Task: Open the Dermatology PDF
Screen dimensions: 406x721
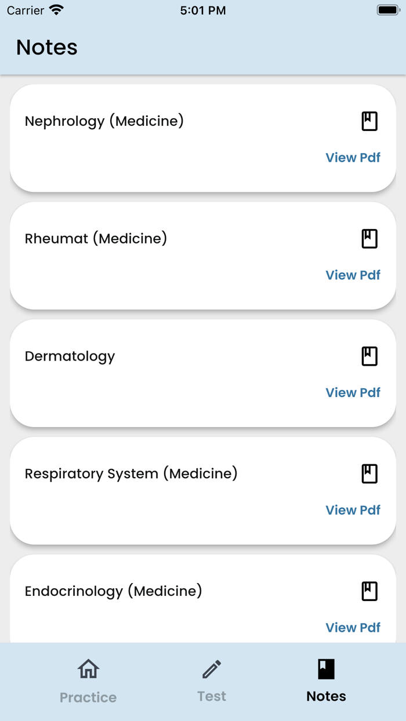Action: [x=353, y=392]
